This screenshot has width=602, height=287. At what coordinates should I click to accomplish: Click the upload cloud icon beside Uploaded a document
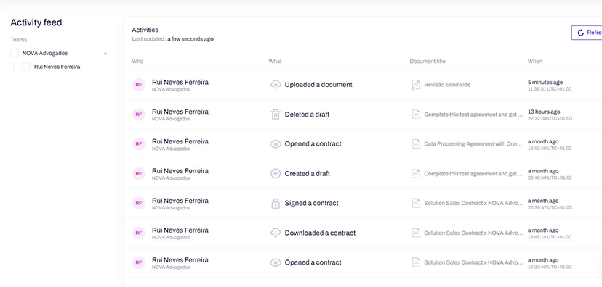(x=276, y=85)
